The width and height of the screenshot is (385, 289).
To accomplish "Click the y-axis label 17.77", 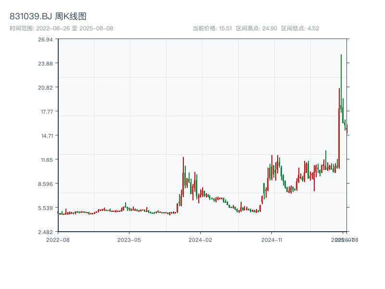I will (47, 112).
